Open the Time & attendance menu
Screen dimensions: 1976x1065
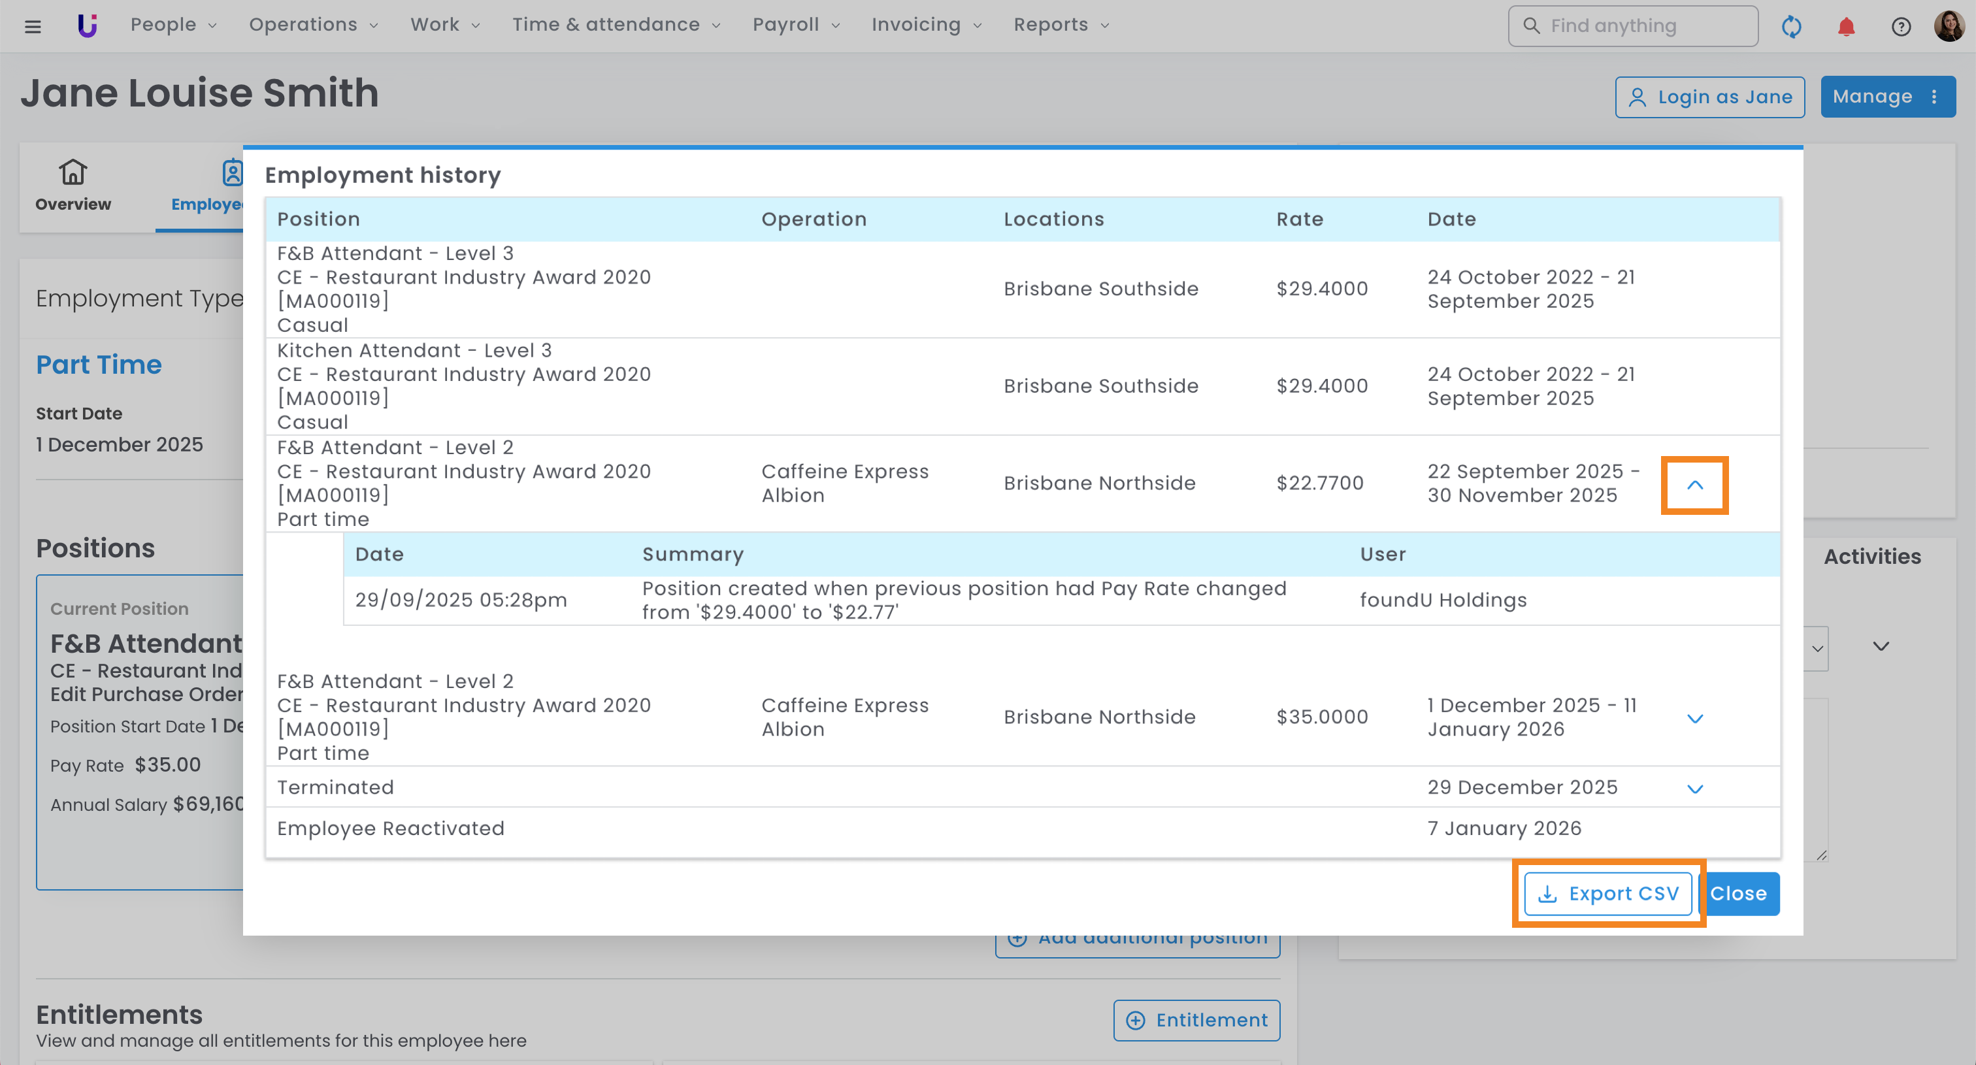[x=616, y=25]
